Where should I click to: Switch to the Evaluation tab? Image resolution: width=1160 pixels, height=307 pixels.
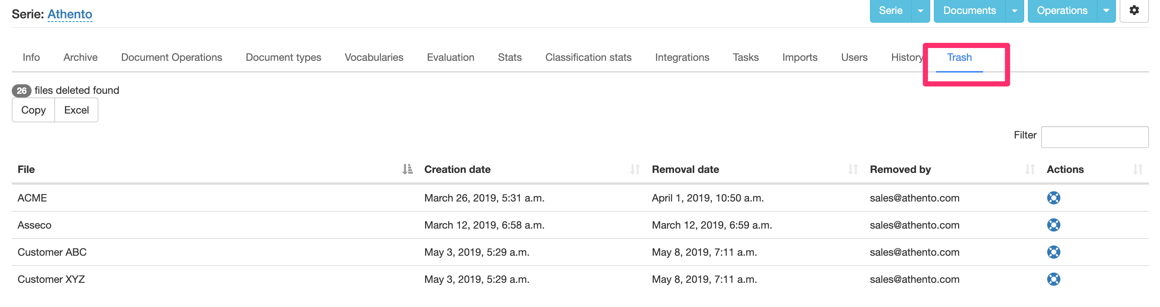click(x=450, y=57)
